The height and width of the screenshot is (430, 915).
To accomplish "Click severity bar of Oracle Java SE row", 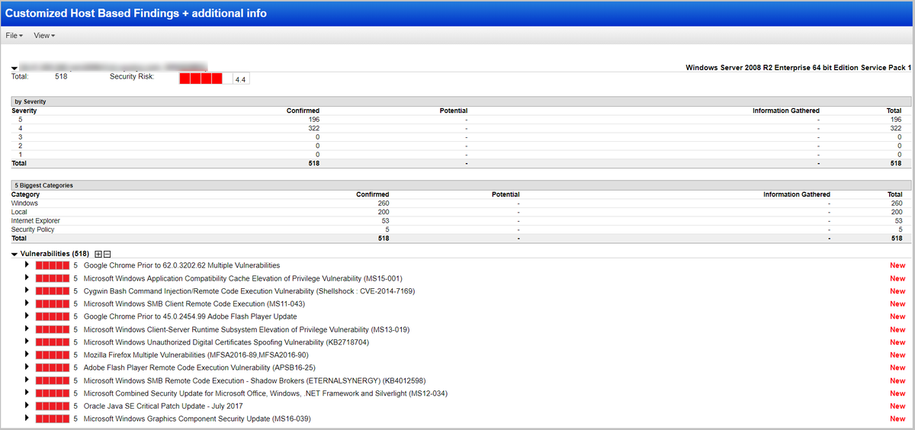I will pos(52,406).
